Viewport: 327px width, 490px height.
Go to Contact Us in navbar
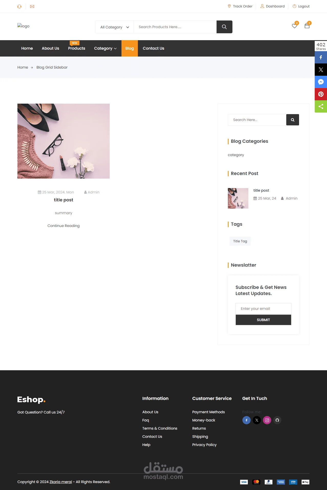point(154,48)
